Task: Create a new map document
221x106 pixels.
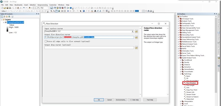Action: coord(2,8)
